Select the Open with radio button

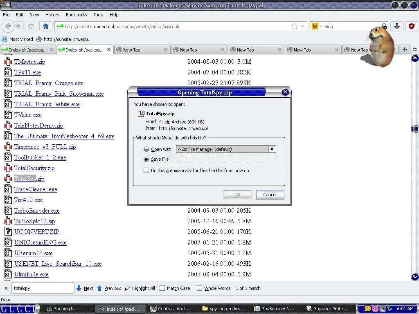(146, 149)
